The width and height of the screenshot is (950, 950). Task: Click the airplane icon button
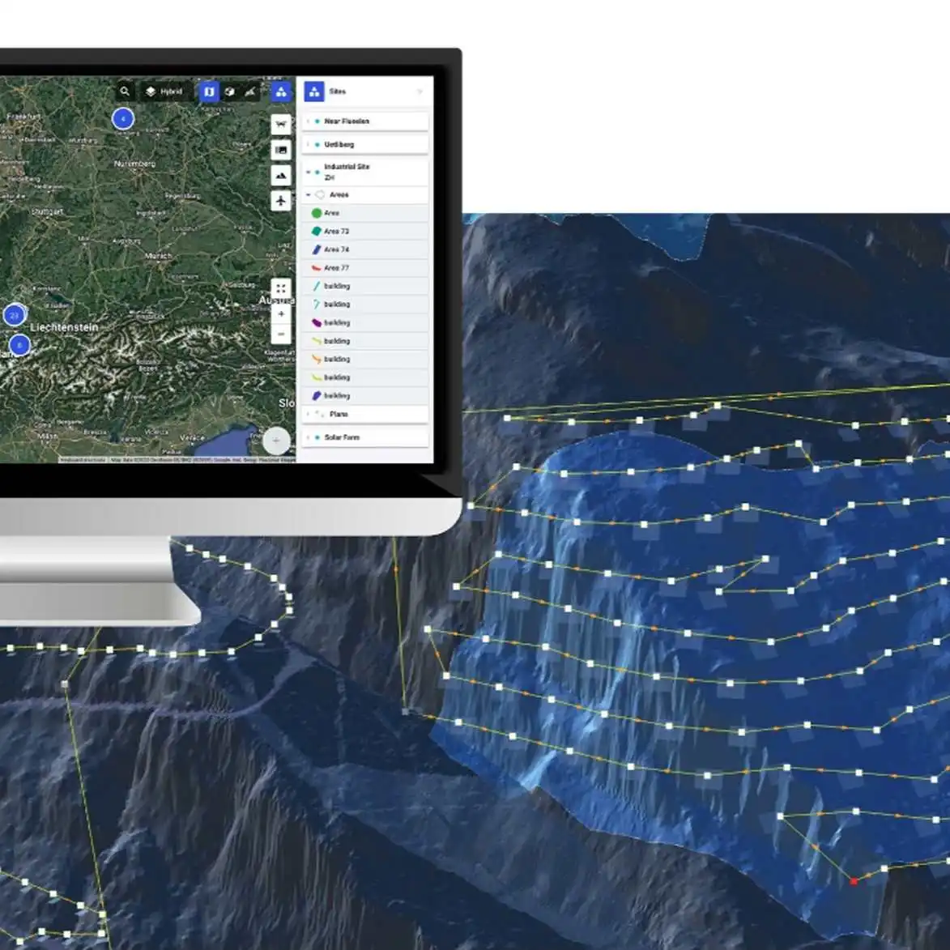[x=281, y=200]
